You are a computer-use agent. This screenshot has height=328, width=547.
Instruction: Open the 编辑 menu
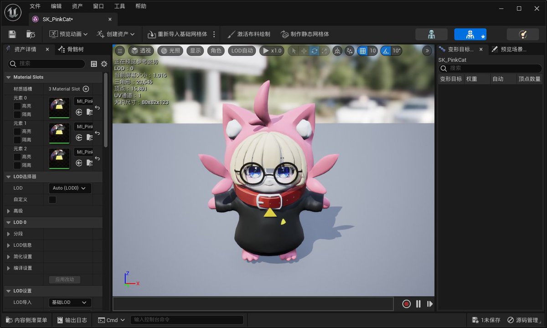tap(56, 6)
